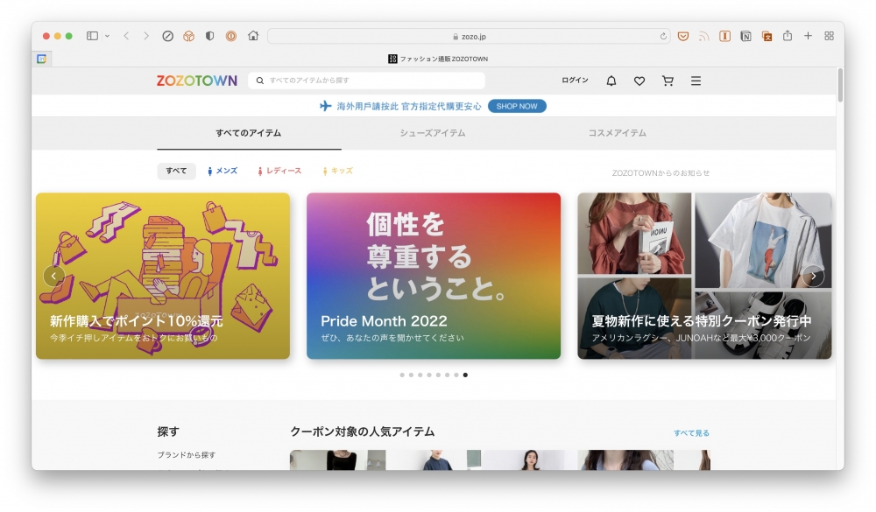Viewport: 876px width, 512px height.
Task: Click the page vertical scrollbar
Action: coord(840,85)
